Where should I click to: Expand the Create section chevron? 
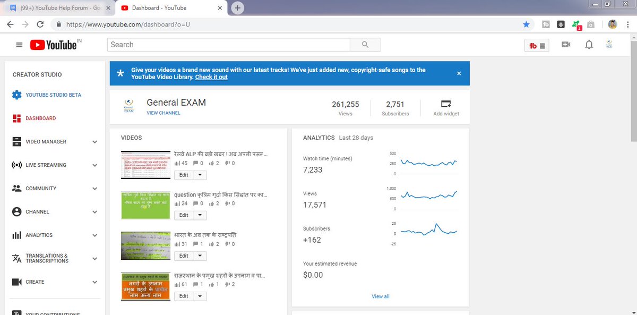(94, 282)
